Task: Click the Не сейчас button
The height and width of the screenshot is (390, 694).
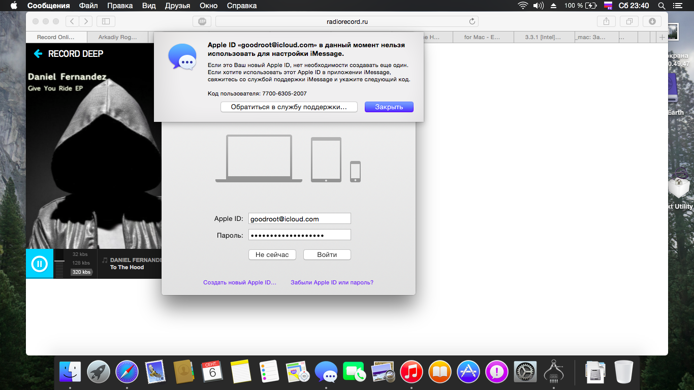Action: (x=272, y=254)
